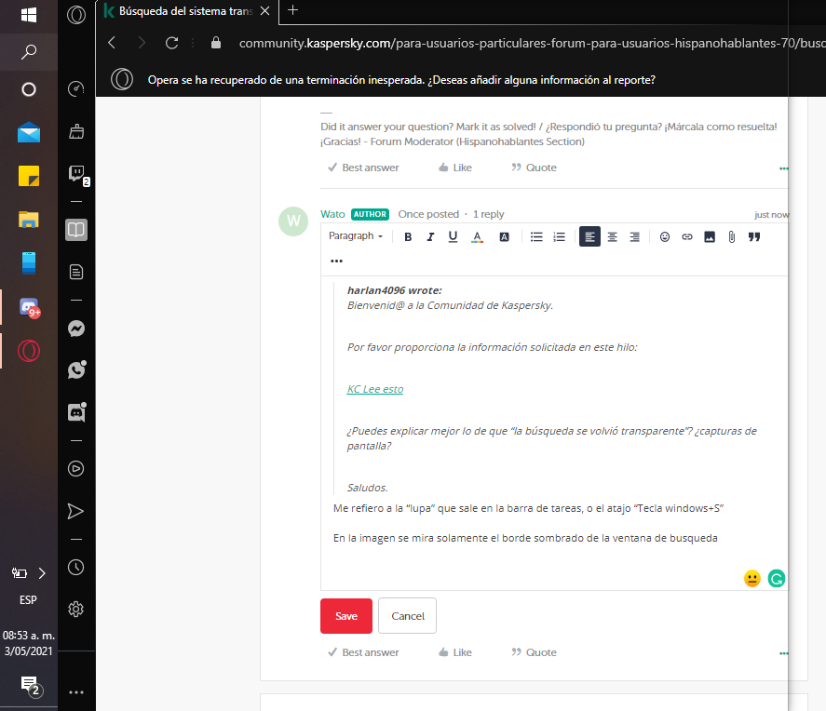The image size is (826, 711).
Task: Cancel editing the reply
Action: [x=407, y=616]
